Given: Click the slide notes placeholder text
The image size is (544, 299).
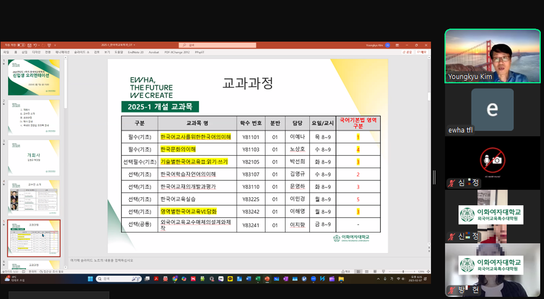Looking at the screenshot, I should 102,260.
